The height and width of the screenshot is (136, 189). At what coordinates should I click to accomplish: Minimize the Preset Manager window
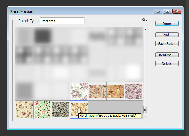(158, 11)
